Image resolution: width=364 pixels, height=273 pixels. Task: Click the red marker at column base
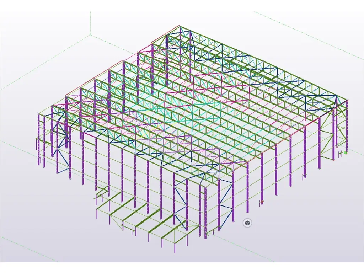point(262,202)
